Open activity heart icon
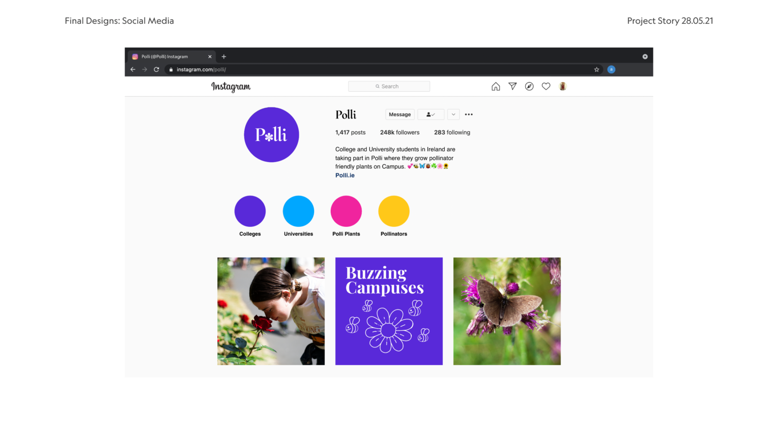This screenshot has height=425, width=778. coord(546,87)
